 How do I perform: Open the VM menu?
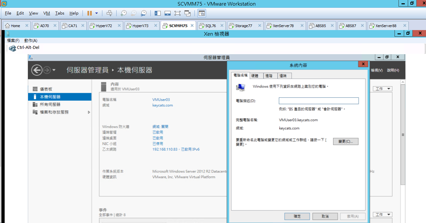pos(47,13)
